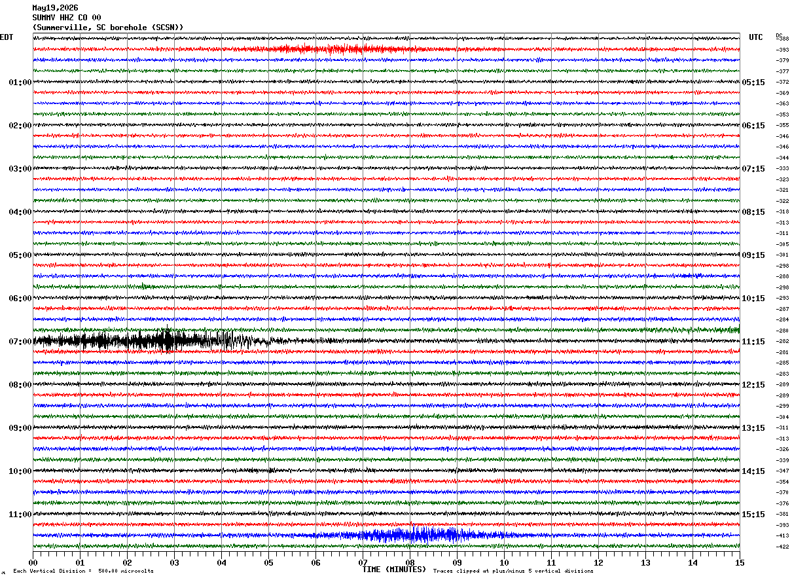Select the 11:00 EDT time label

(20, 515)
